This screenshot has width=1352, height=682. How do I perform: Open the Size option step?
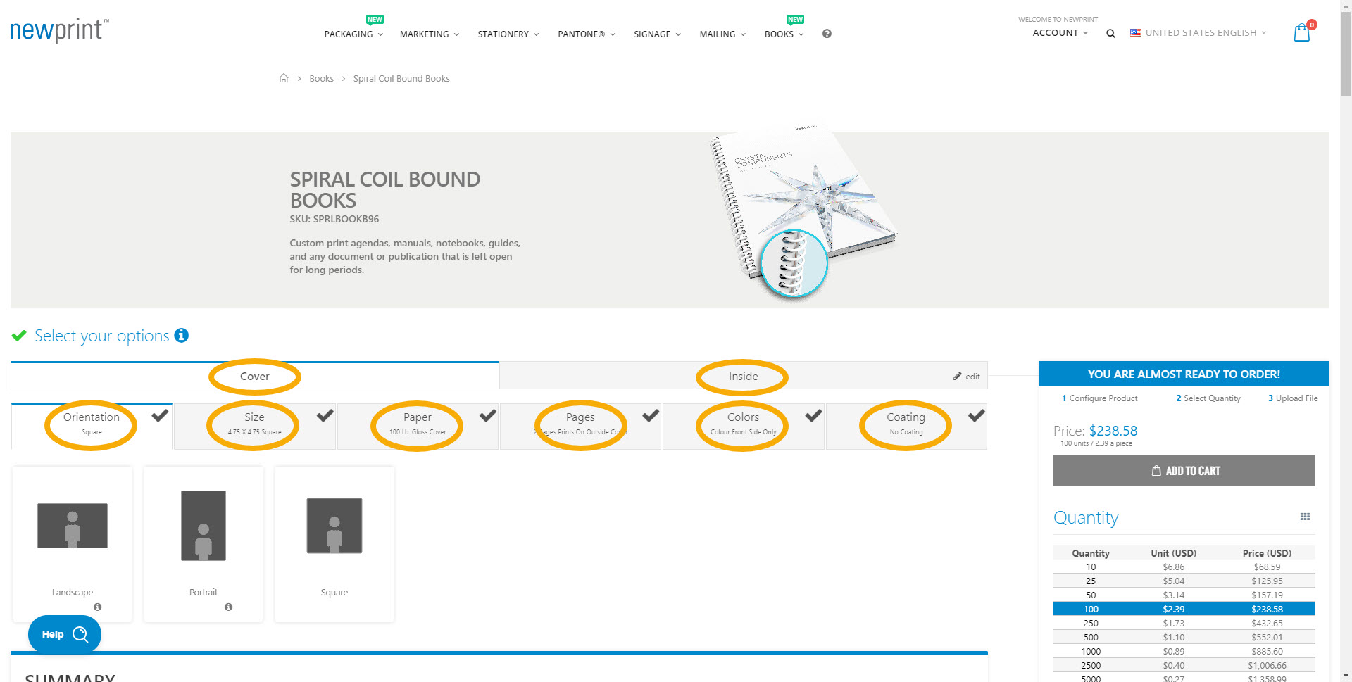pyautogui.click(x=254, y=425)
